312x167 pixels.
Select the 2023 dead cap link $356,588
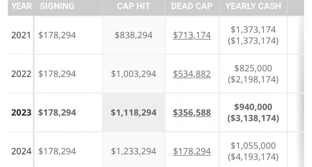[x=192, y=113]
